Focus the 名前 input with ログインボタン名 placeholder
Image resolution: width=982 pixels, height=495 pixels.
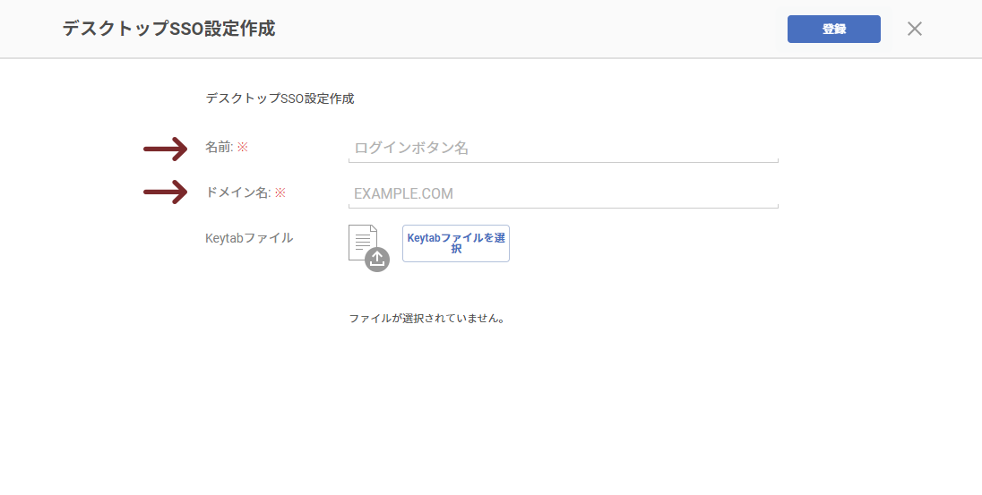pos(563,148)
